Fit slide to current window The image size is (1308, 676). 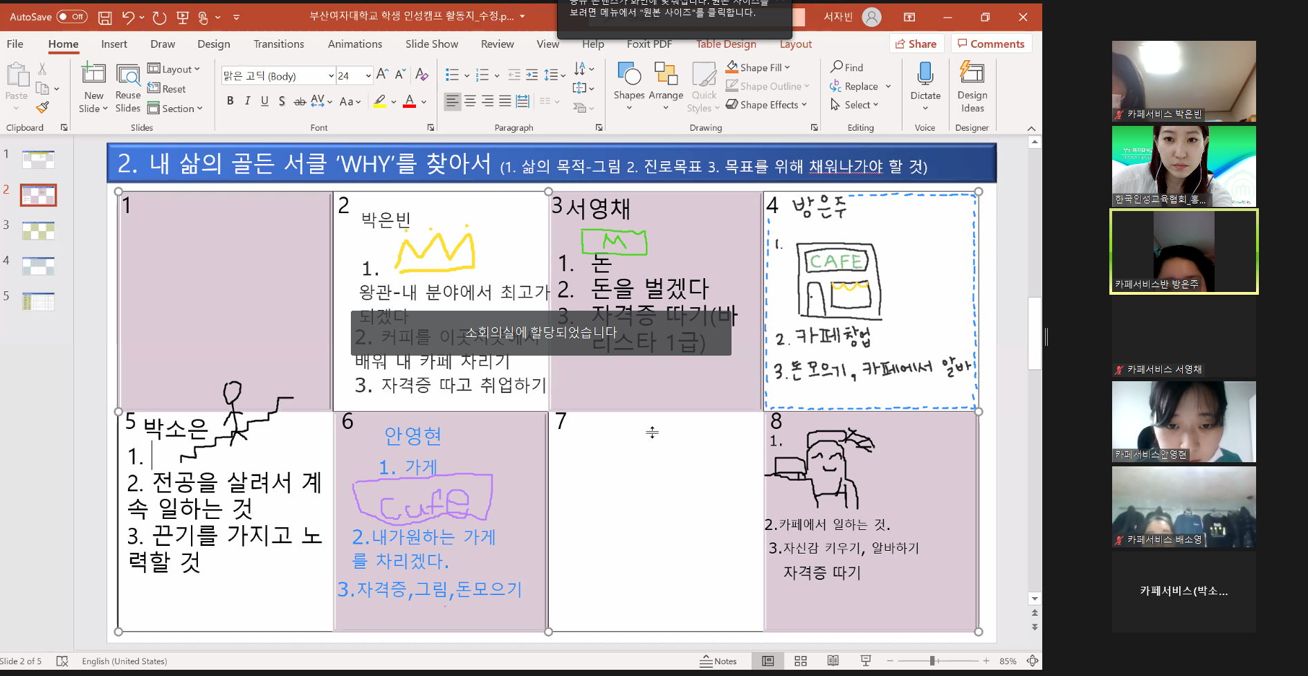point(1033,661)
